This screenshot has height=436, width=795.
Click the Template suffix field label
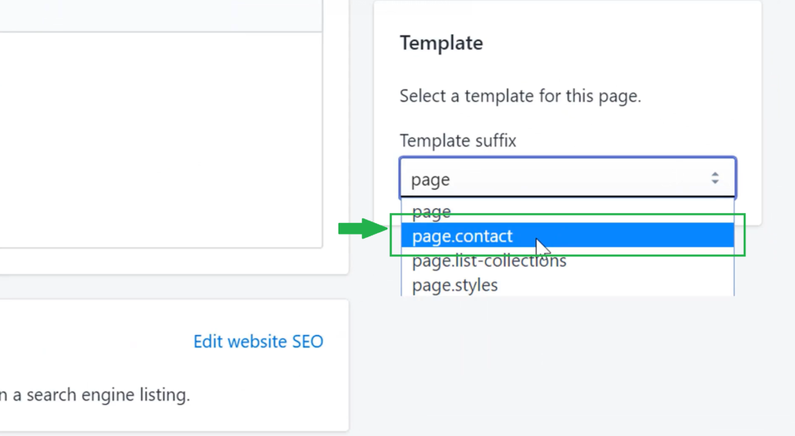point(458,141)
